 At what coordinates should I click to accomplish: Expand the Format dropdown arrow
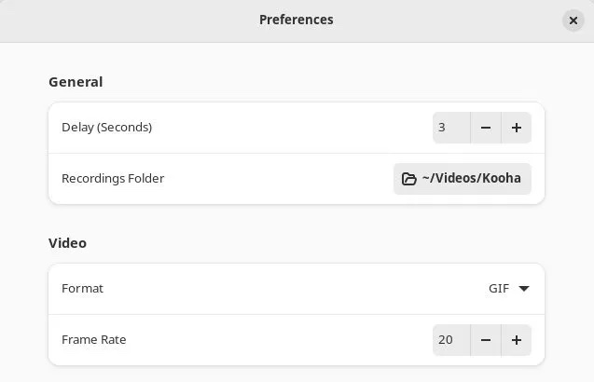[x=524, y=289]
